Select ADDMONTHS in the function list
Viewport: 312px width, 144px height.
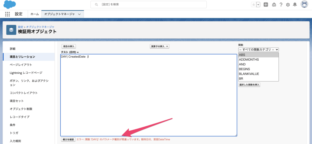[x=249, y=60]
